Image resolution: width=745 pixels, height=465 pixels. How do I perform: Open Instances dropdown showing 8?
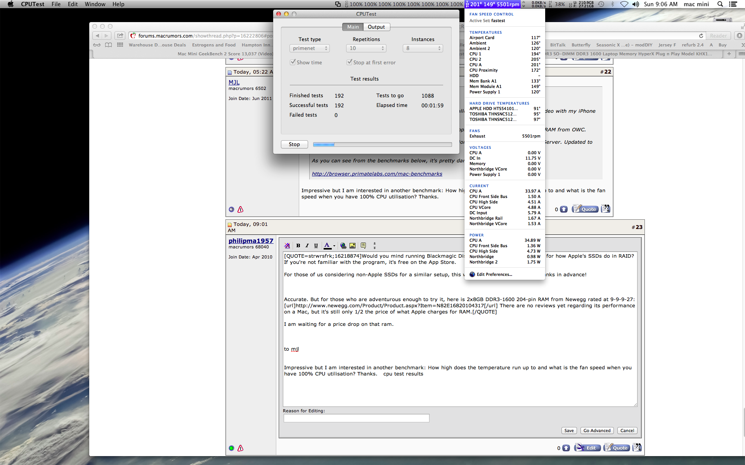point(423,48)
